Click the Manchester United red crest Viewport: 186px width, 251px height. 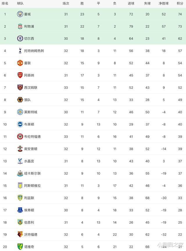(20, 63)
